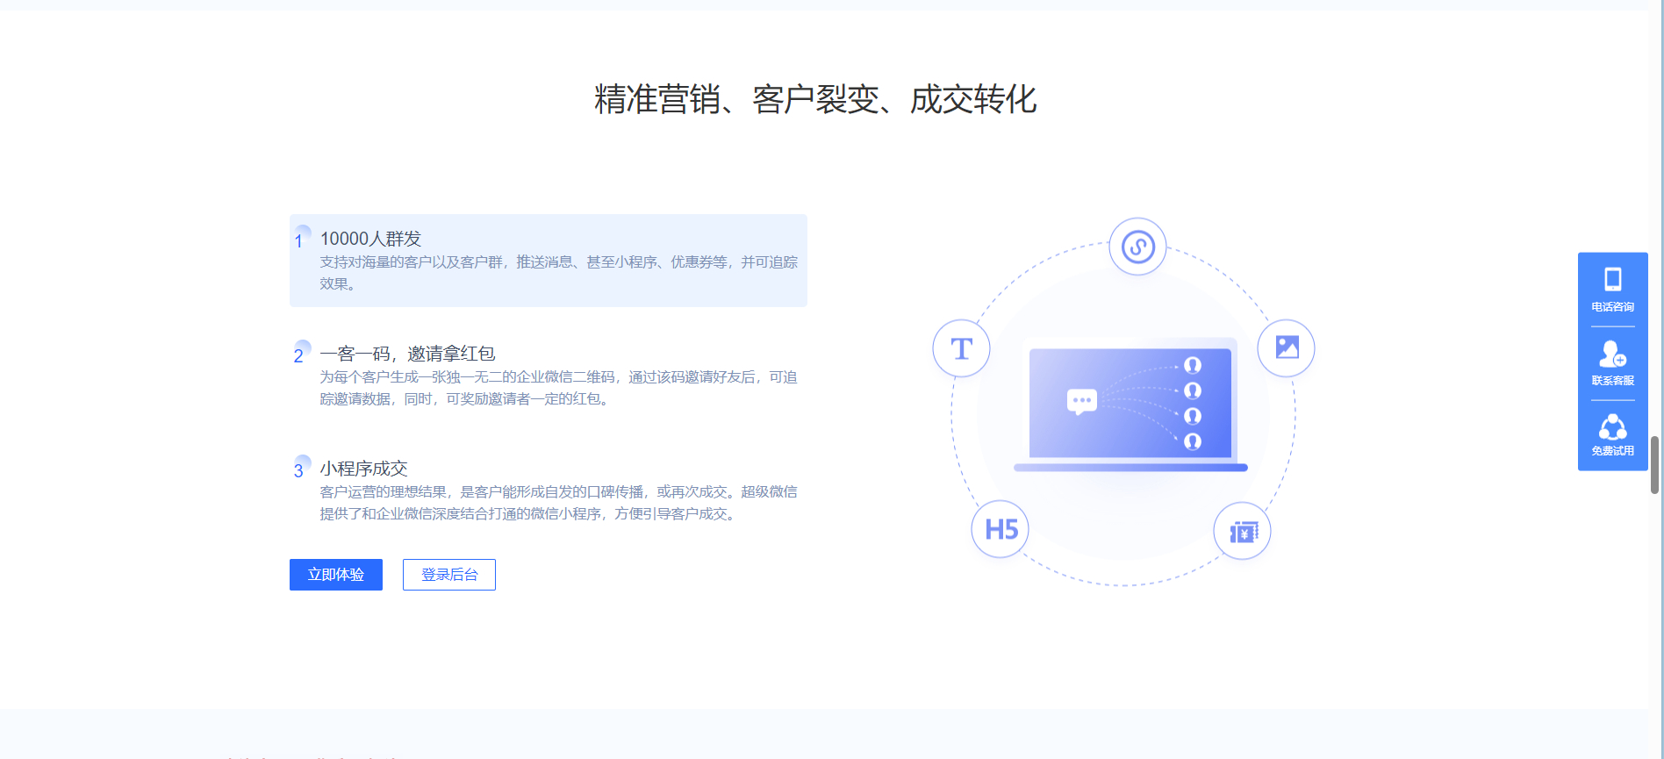Click the free trial (免费试用) sidebar icon
Viewport: 1664px width, 759px height.
coord(1612,435)
